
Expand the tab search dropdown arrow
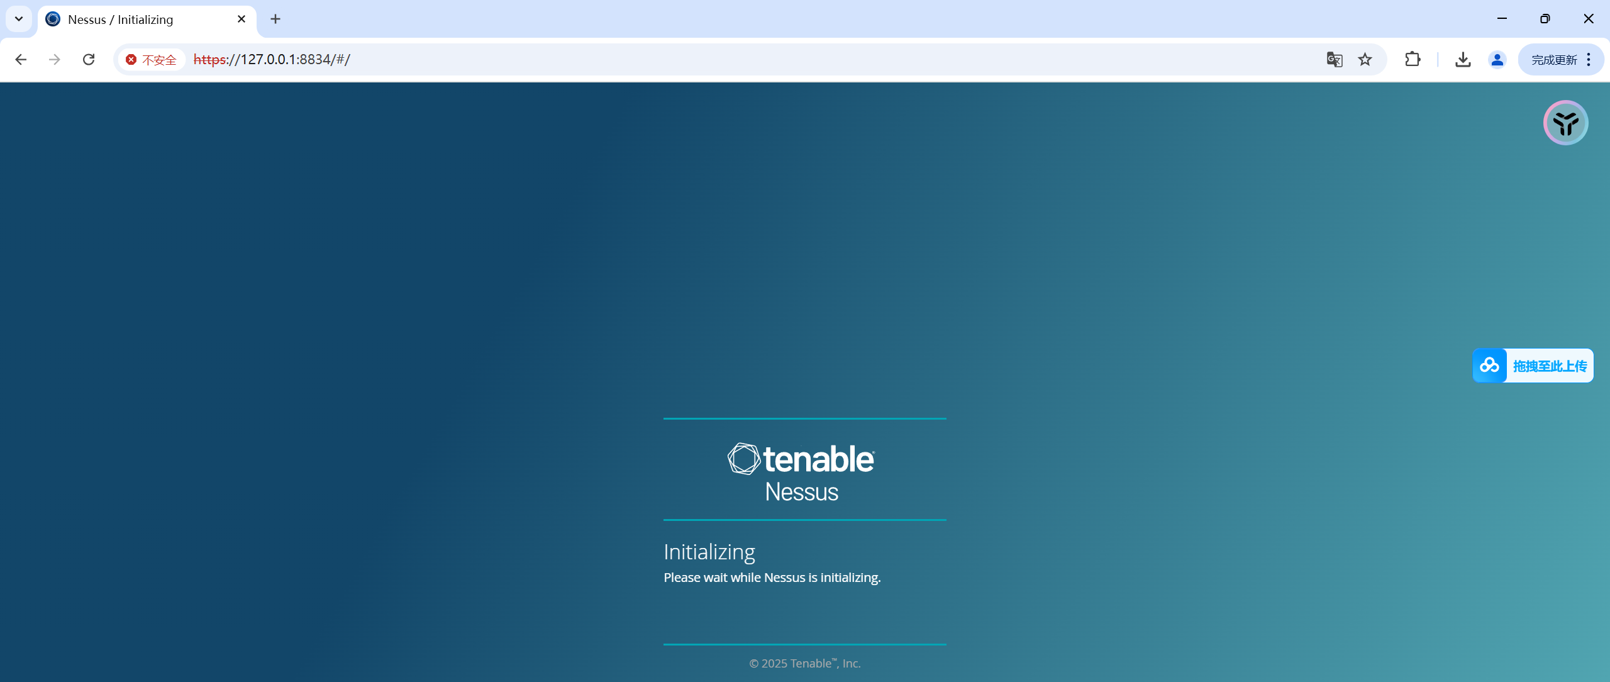click(19, 19)
